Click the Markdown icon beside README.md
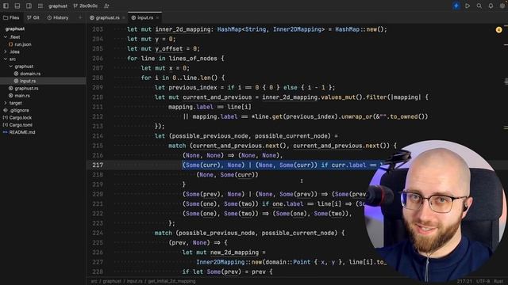Image resolution: width=508 pixels, height=285 pixels. [x=6, y=132]
